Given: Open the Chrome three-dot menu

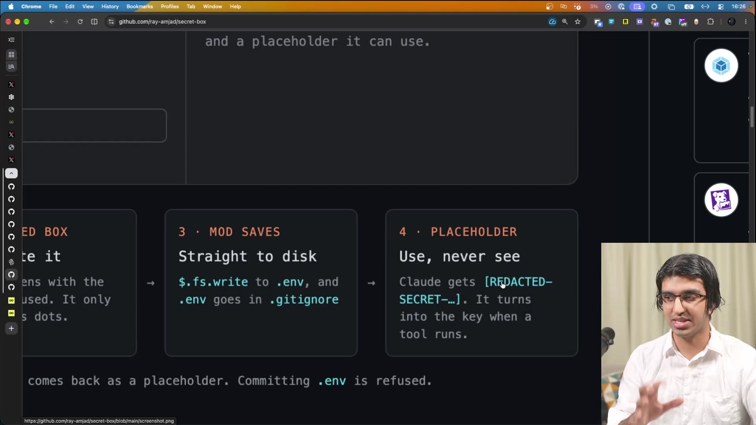Looking at the screenshot, I should [746, 22].
